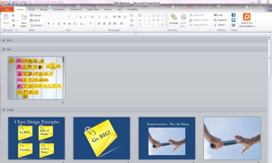Select the Go BIG! sticky note slide thumbnail

[101, 138]
